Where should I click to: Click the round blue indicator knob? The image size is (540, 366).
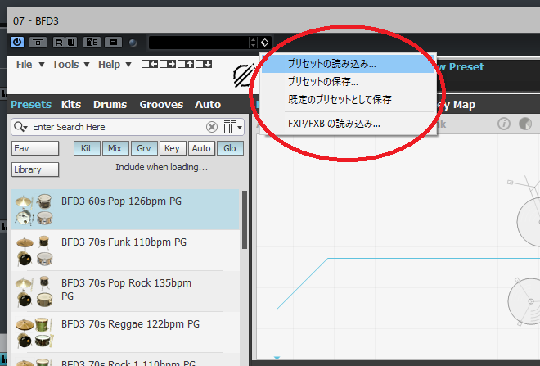(x=133, y=43)
